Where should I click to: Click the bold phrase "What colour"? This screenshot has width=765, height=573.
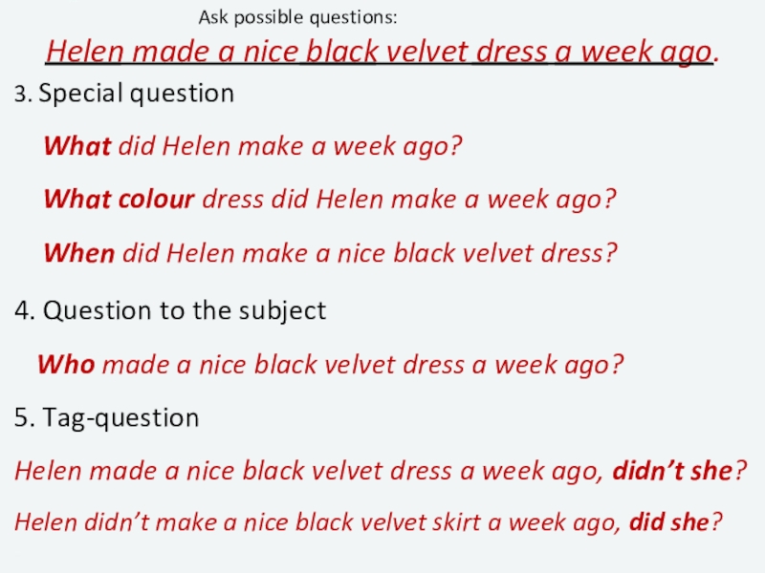point(120,200)
